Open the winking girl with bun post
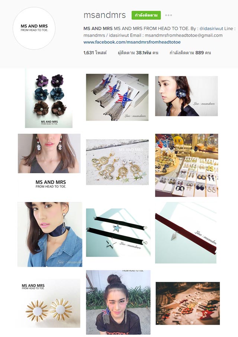Image resolution: width=238 pixels, height=337 pixels. [118, 302]
